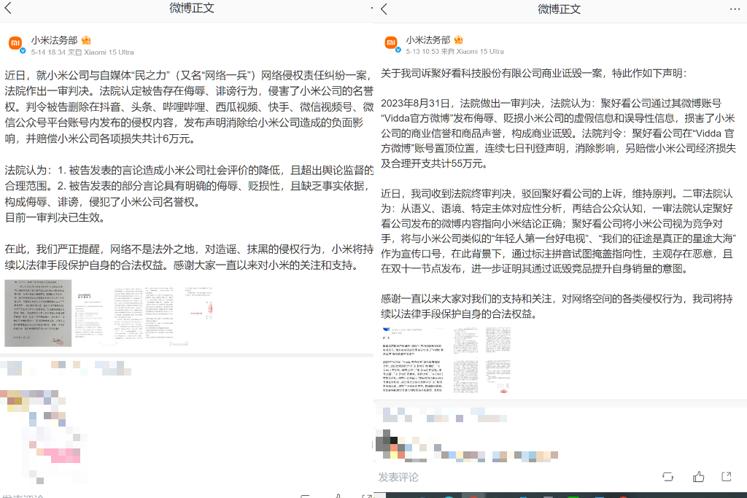
Task: Click the paragraph starting 2023年8月31日
Action: 558,133
